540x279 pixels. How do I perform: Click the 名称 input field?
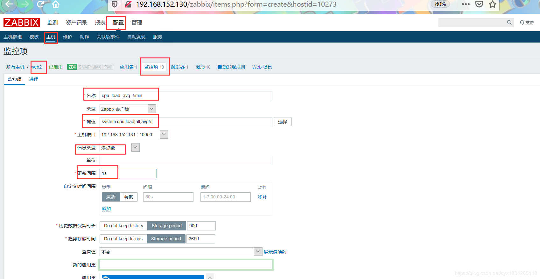(x=186, y=96)
